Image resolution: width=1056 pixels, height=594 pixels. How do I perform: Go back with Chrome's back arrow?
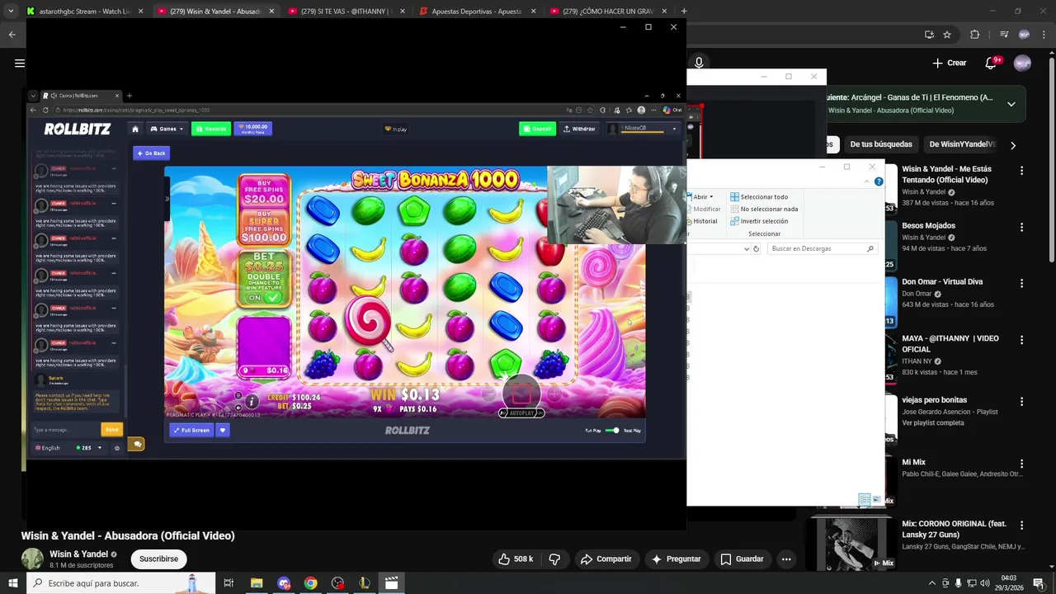(12, 34)
